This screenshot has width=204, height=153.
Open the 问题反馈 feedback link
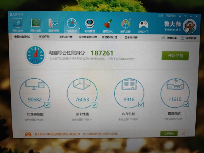coord(171,16)
